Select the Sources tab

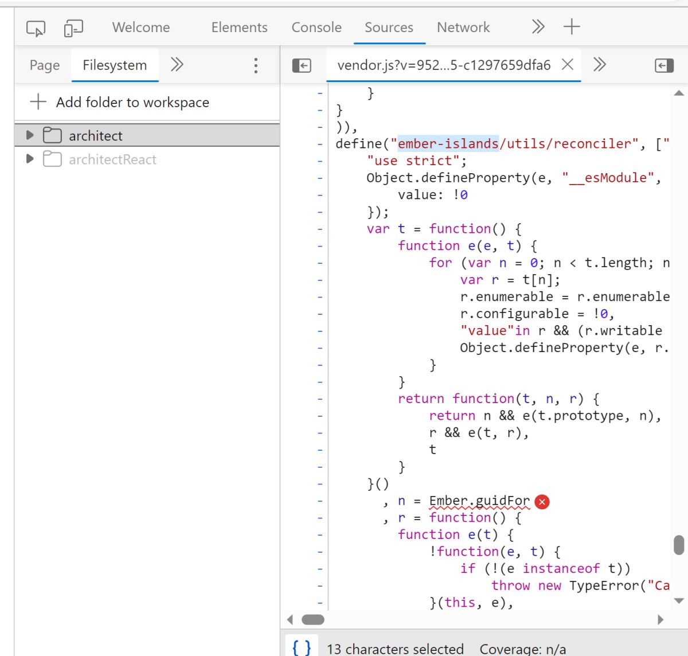coord(389,28)
